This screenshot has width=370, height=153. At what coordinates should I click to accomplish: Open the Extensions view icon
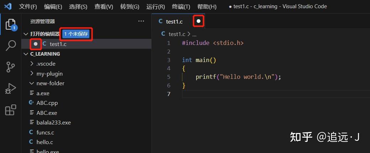click(11, 110)
